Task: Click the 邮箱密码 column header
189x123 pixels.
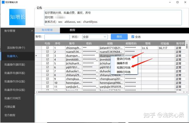Action: pos(131,43)
